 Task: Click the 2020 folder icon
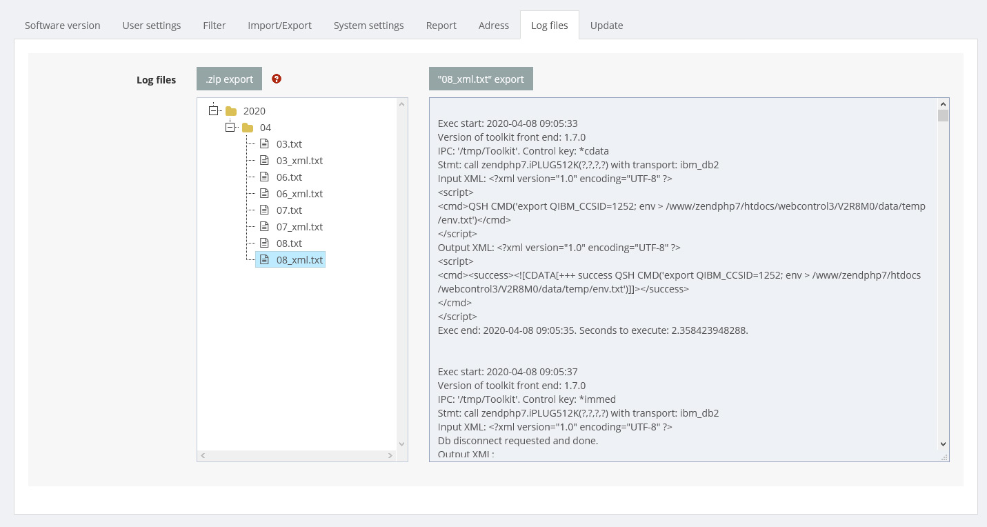231,111
